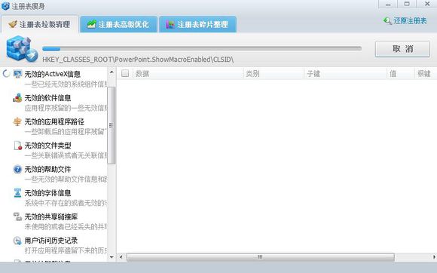Switch to 注册表高级优化 tab

click(118, 24)
